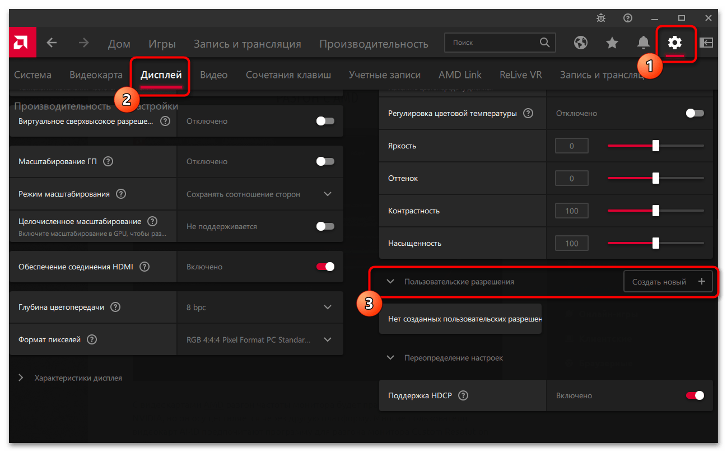Go back with the left arrow
The width and height of the screenshot is (727, 452).
tap(52, 43)
